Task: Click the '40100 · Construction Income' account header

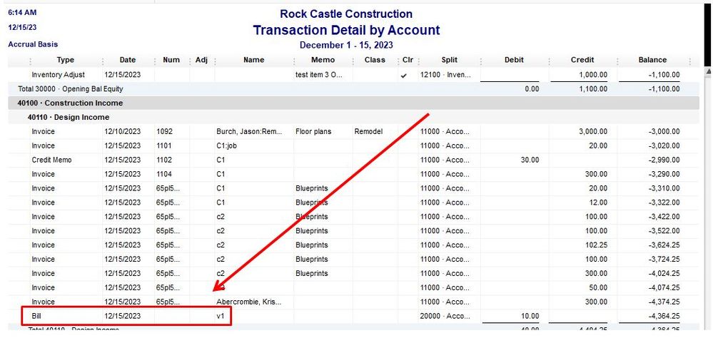Action: [x=70, y=103]
